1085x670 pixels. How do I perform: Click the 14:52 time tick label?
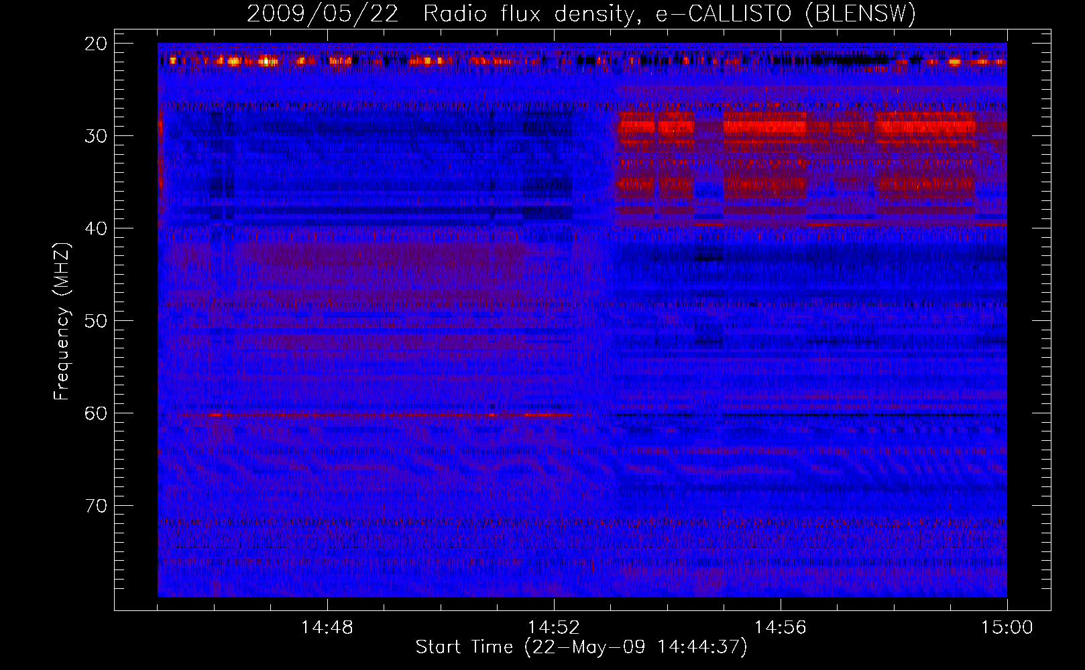click(554, 628)
